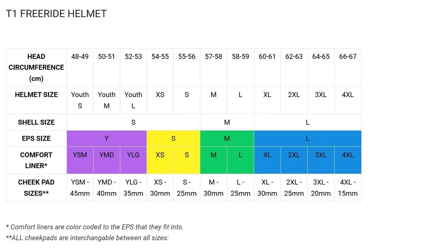Select the purple Y EPS size cell
Viewport: 444px width, 250px height.
tap(106, 139)
